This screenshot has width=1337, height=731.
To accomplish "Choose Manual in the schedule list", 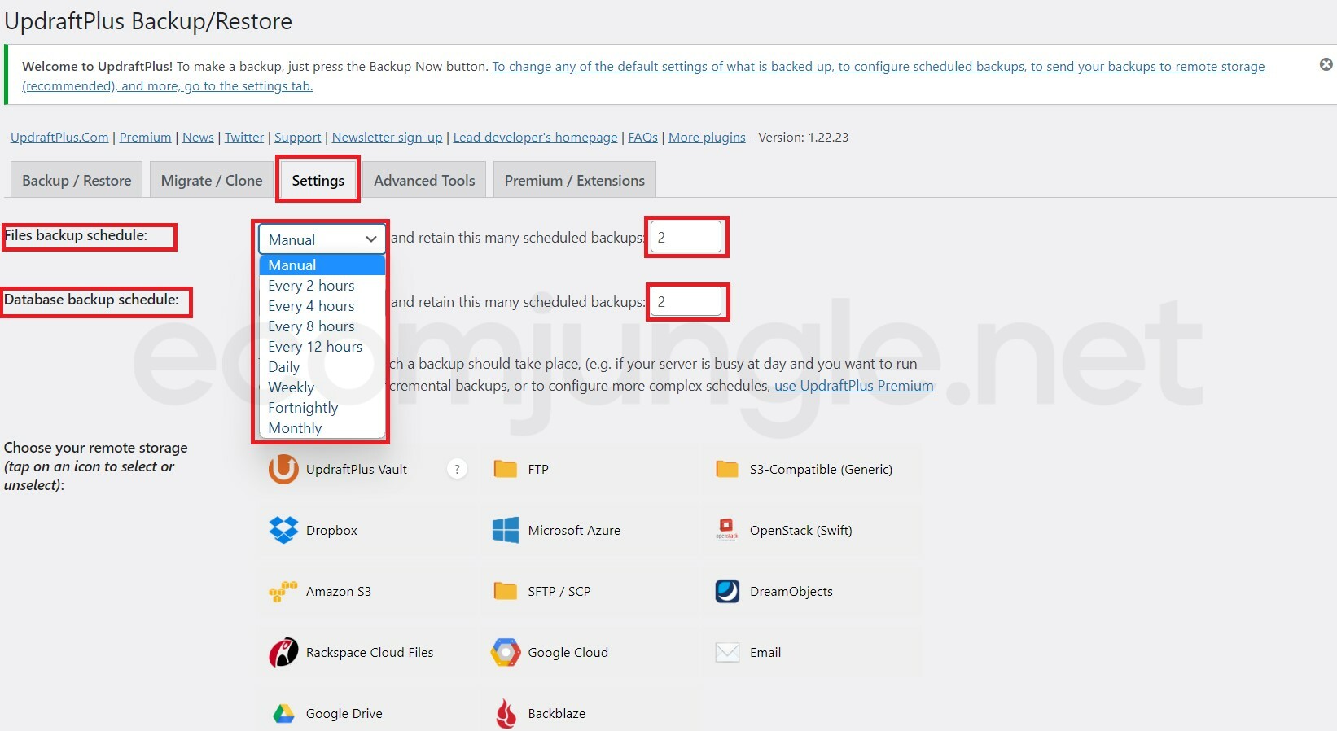I will pyautogui.click(x=322, y=265).
